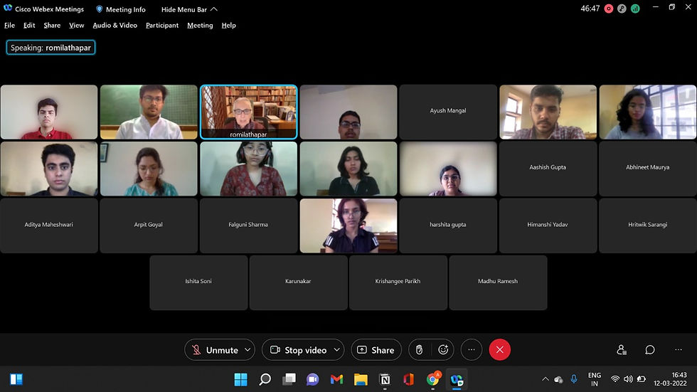
Task: Select Ayush Mangal's participant tile
Action: pos(447,112)
